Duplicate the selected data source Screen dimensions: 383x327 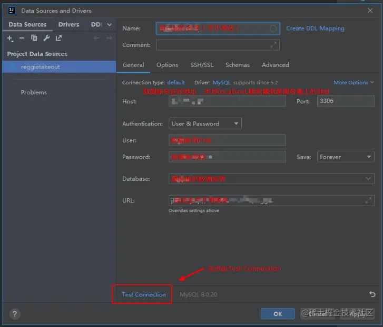[34, 38]
